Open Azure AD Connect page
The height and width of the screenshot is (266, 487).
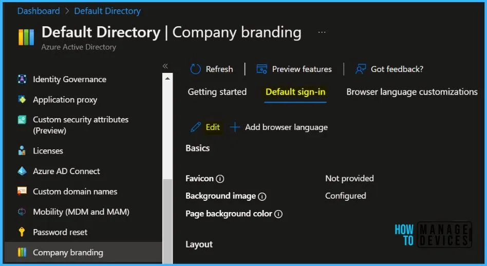pyautogui.click(x=66, y=171)
